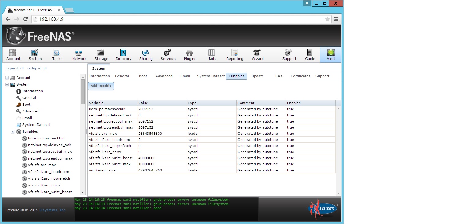Screen dimensions: 470x224
Task: Sort table by Value column header
Action: [x=162, y=103]
